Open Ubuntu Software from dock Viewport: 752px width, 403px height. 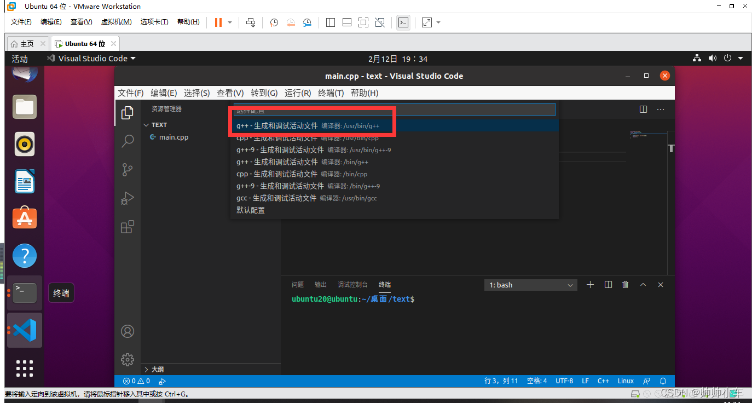pos(25,218)
